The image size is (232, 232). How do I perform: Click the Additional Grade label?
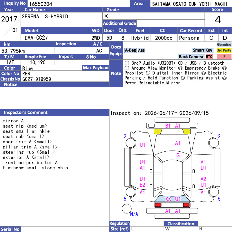click(x=119, y=23)
